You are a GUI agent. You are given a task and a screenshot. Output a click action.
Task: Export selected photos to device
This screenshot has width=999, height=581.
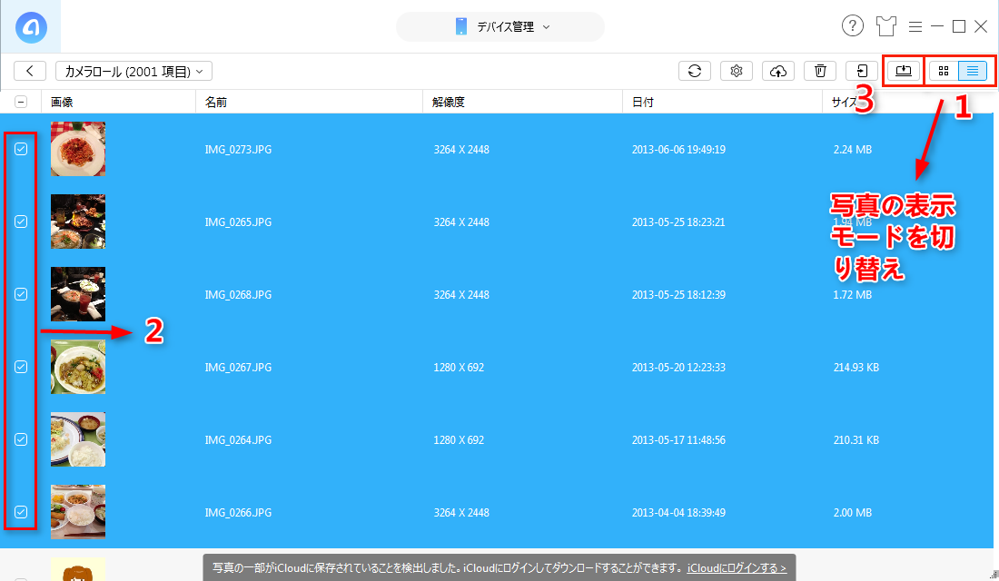pos(861,70)
